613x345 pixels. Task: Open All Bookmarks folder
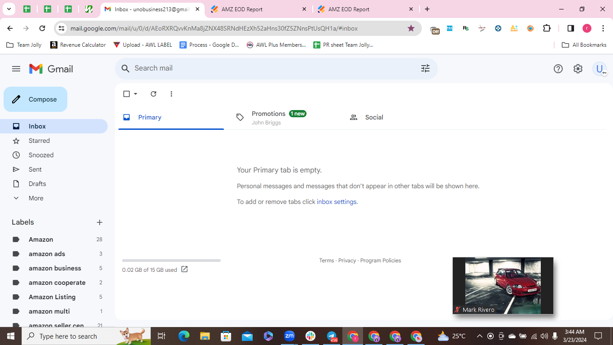[x=584, y=45]
